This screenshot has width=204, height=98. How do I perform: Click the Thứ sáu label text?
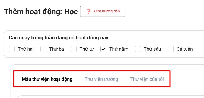point(152,49)
